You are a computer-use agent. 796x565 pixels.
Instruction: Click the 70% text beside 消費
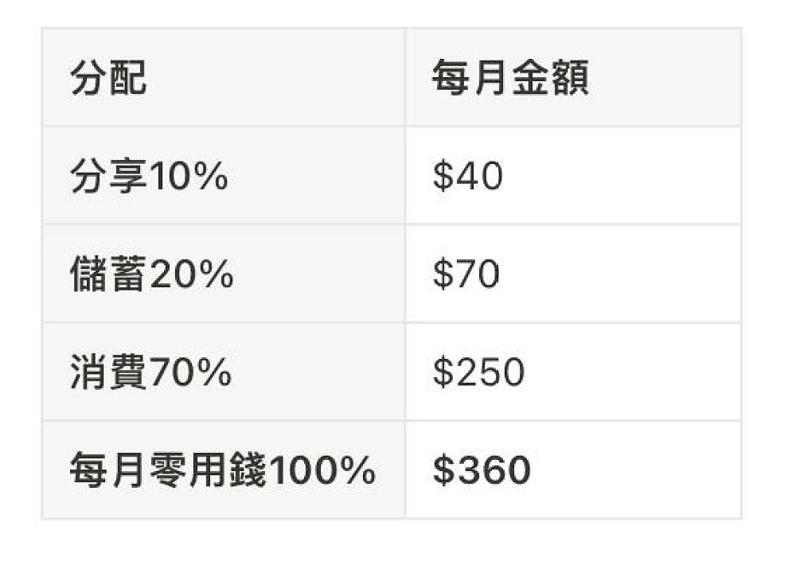coord(191,372)
